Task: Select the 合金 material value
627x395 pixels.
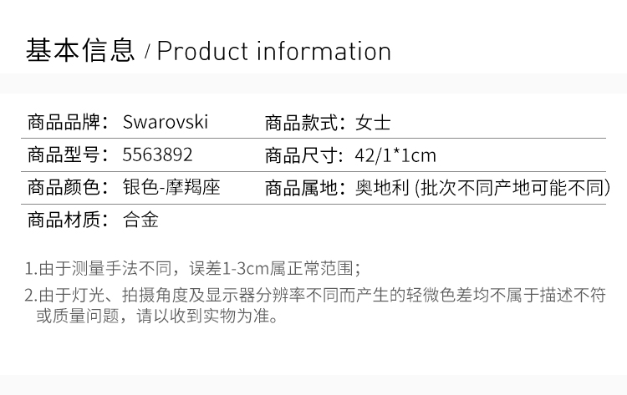Action: point(140,220)
